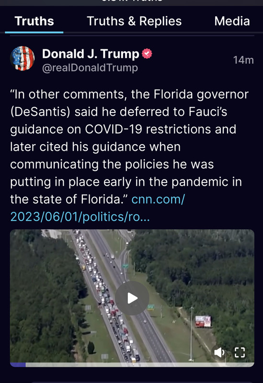Tap the billboard area in the video
Image resolution: width=263 pixels, height=383 pixels.
[x=203, y=321]
